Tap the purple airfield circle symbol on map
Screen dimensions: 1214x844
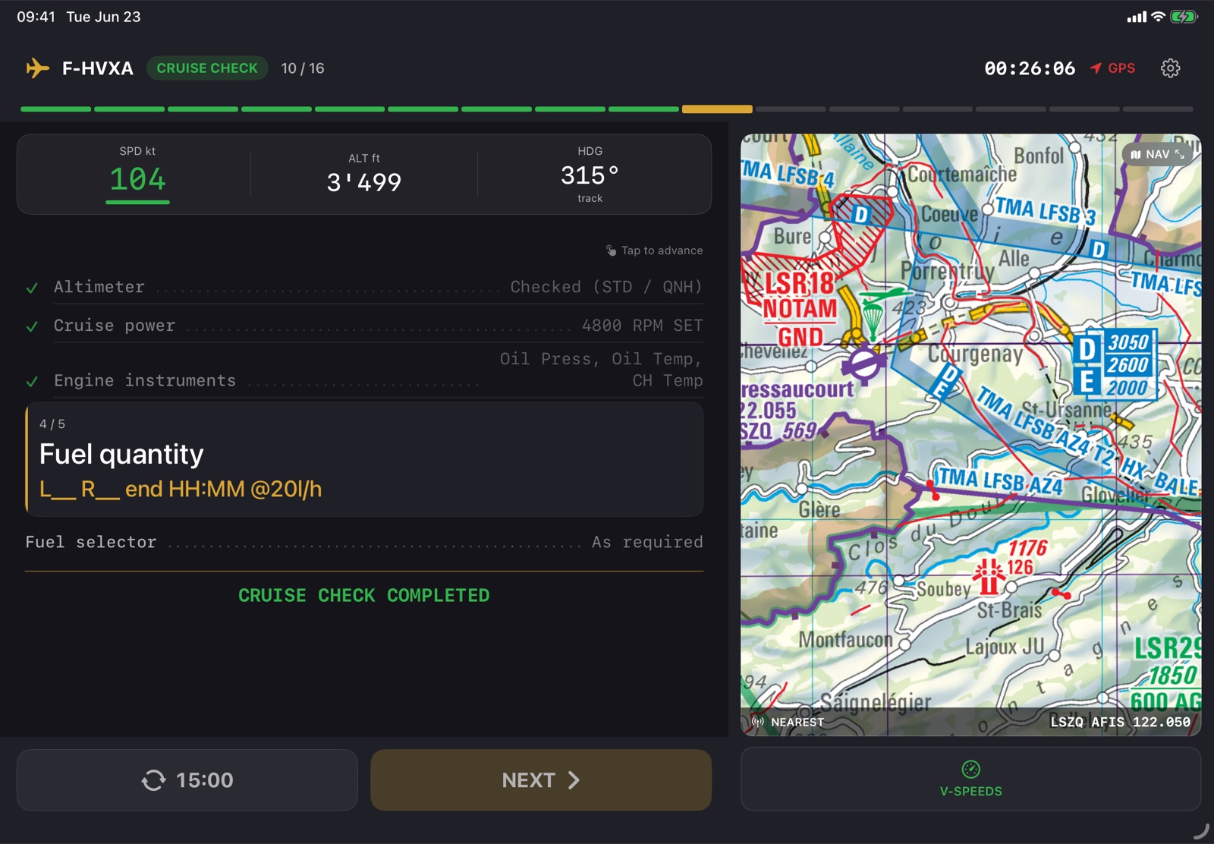click(863, 364)
